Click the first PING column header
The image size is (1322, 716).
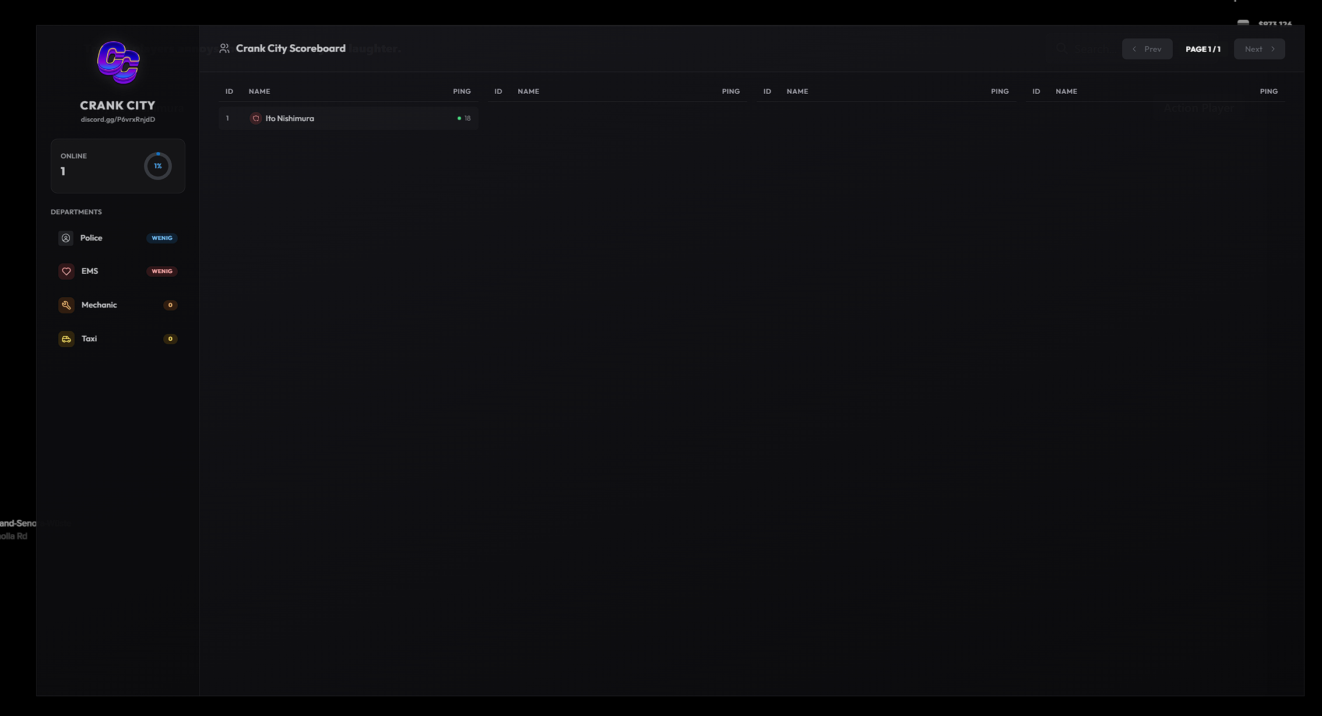coord(462,91)
